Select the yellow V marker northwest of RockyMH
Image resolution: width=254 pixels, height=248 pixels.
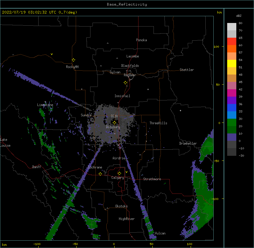pos(52,54)
